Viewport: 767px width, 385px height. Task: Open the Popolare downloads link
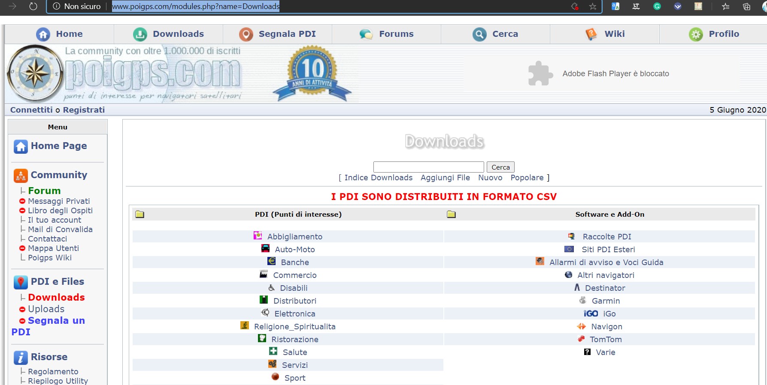tap(527, 178)
